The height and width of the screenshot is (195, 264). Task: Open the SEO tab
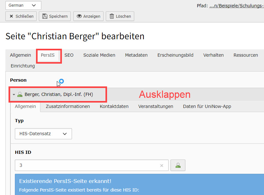[69, 55]
